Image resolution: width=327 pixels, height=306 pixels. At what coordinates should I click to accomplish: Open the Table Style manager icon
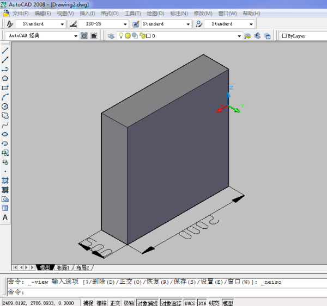(x=136, y=24)
